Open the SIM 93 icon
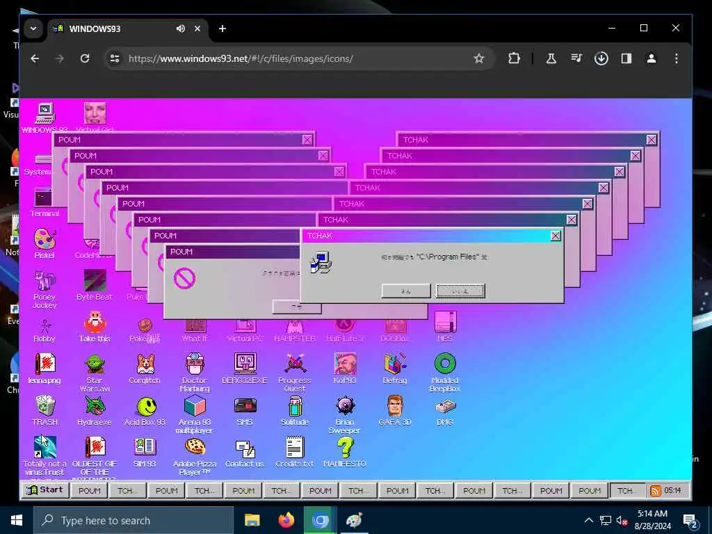This screenshot has width=712, height=534. point(145,452)
